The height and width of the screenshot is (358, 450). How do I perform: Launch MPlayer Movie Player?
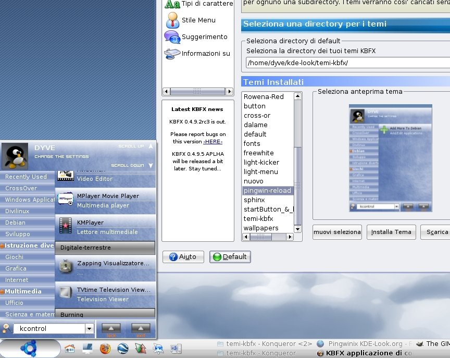coord(105,201)
